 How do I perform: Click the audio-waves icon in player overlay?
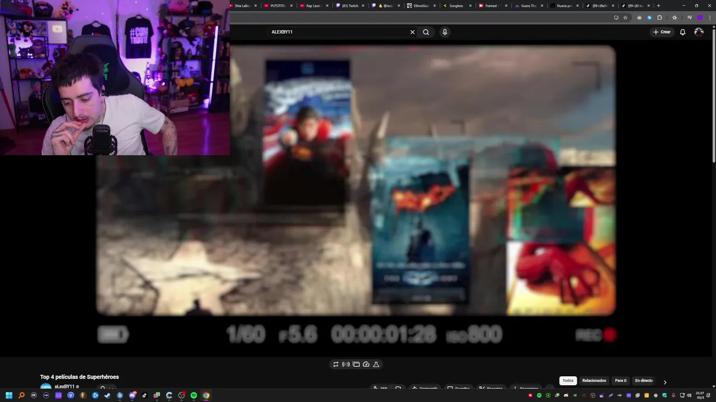click(x=346, y=364)
